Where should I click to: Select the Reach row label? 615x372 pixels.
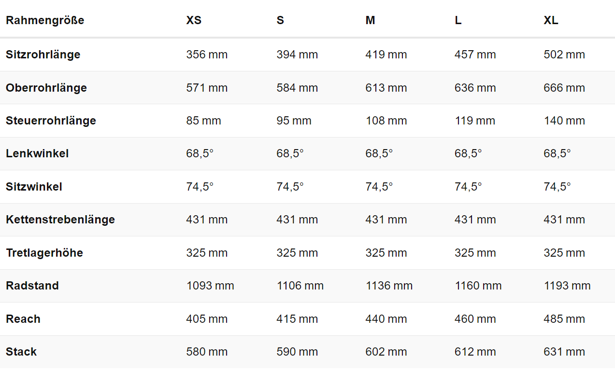click(23, 319)
